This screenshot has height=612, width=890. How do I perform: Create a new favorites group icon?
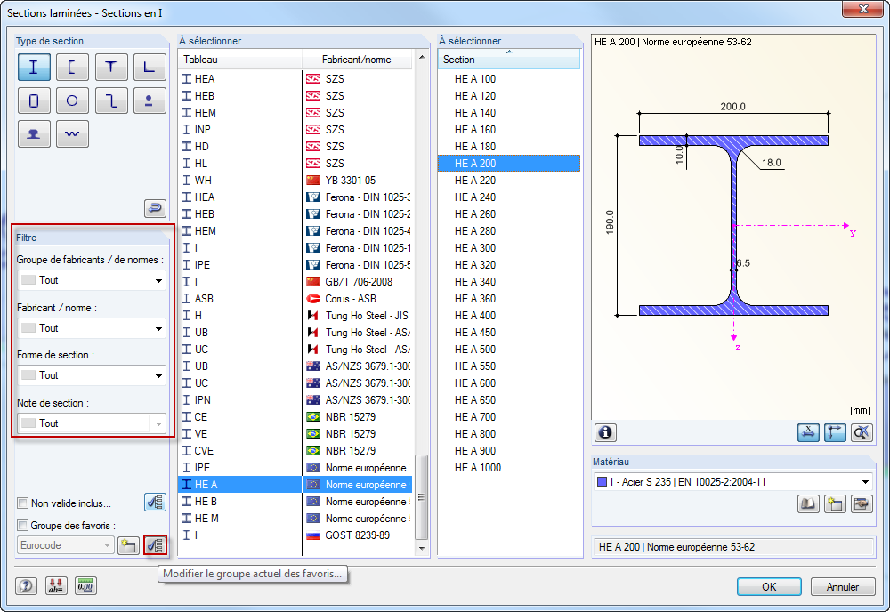point(129,545)
